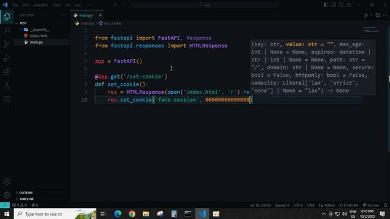Screen dimensions: 390x219
Task: Click the Windows taskbar search box
Action: pos(55,214)
